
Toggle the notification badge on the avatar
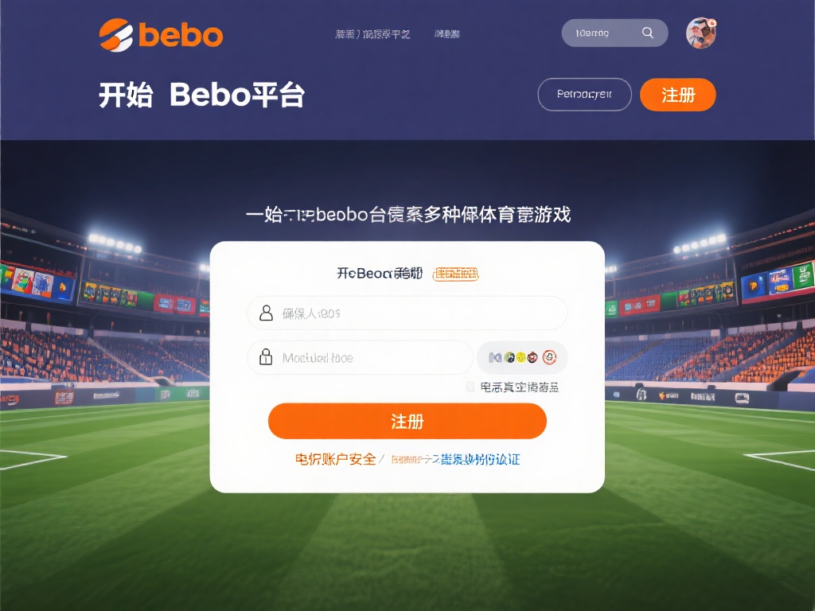coord(713,22)
